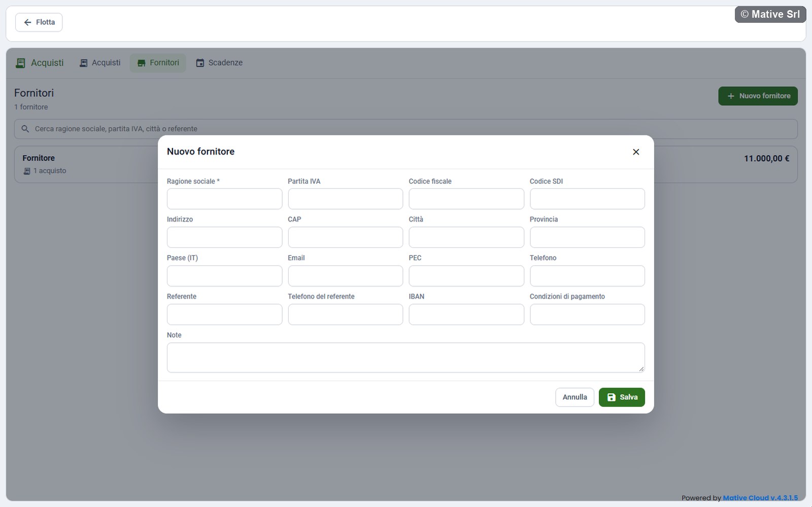Focus the Telefono del referente field
The height and width of the screenshot is (507, 812).
(346, 314)
